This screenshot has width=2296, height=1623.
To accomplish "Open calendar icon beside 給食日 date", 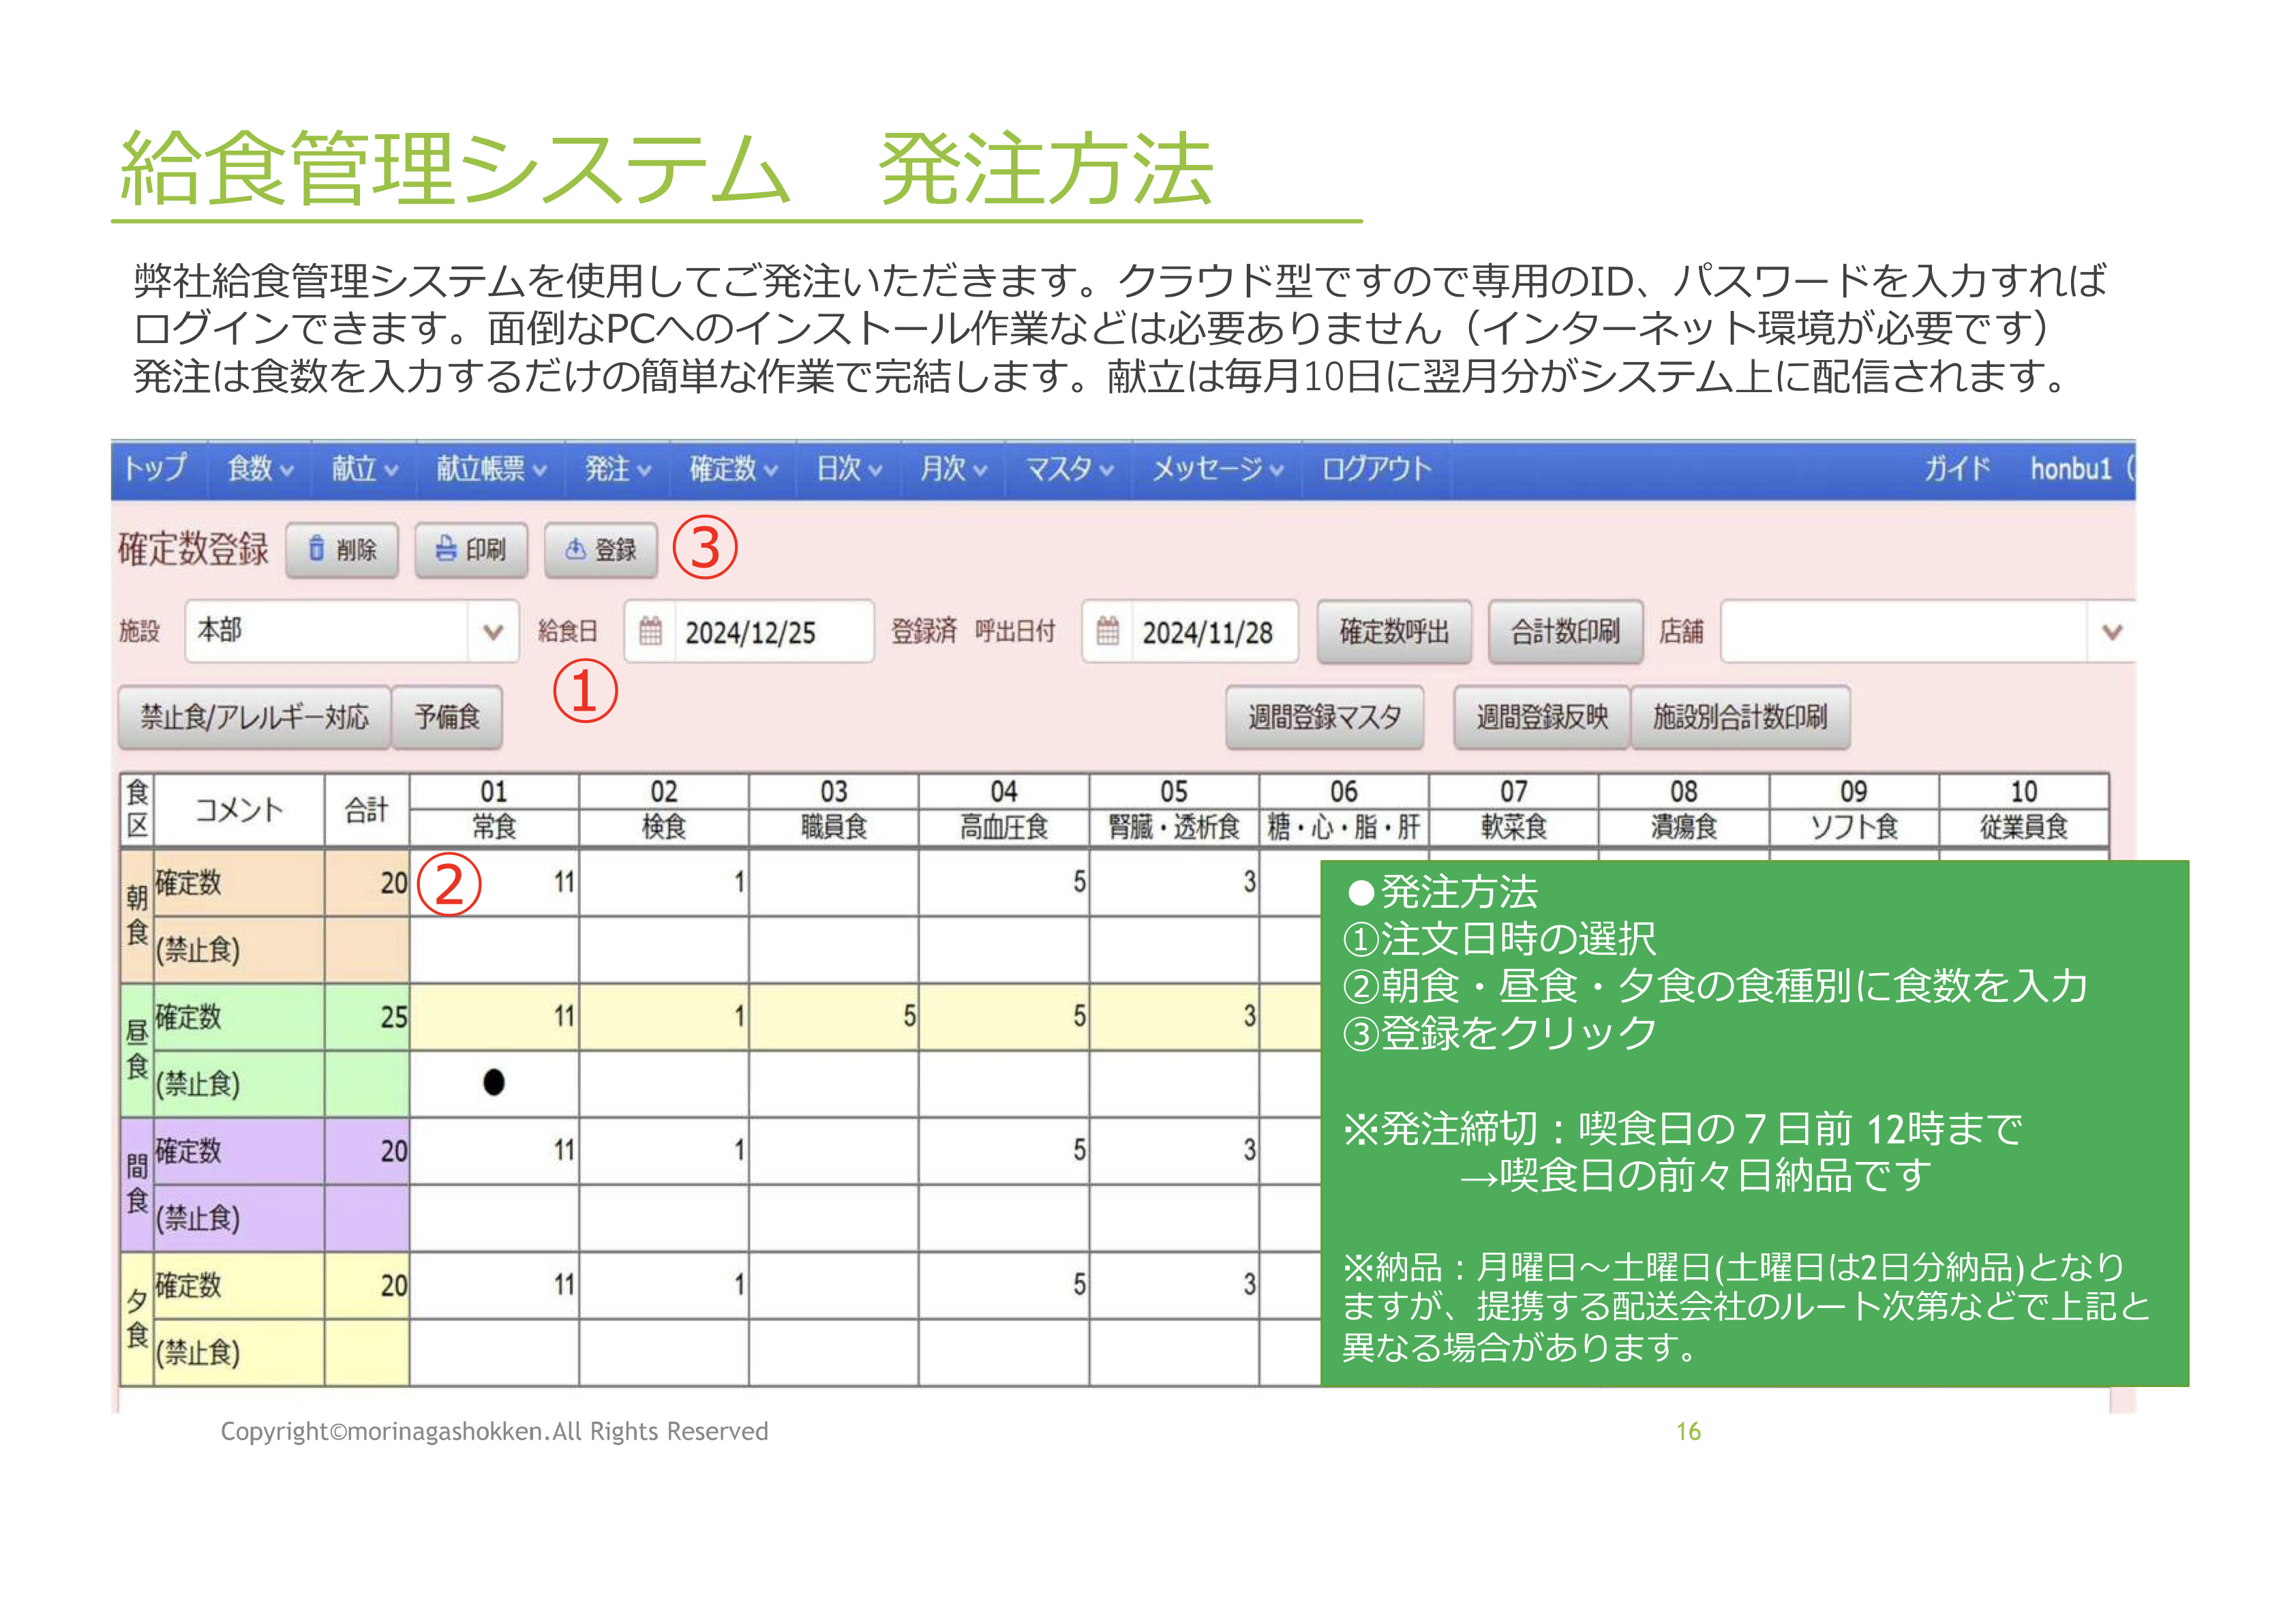I will [x=650, y=631].
